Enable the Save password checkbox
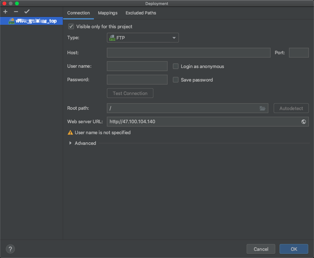 coord(176,80)
